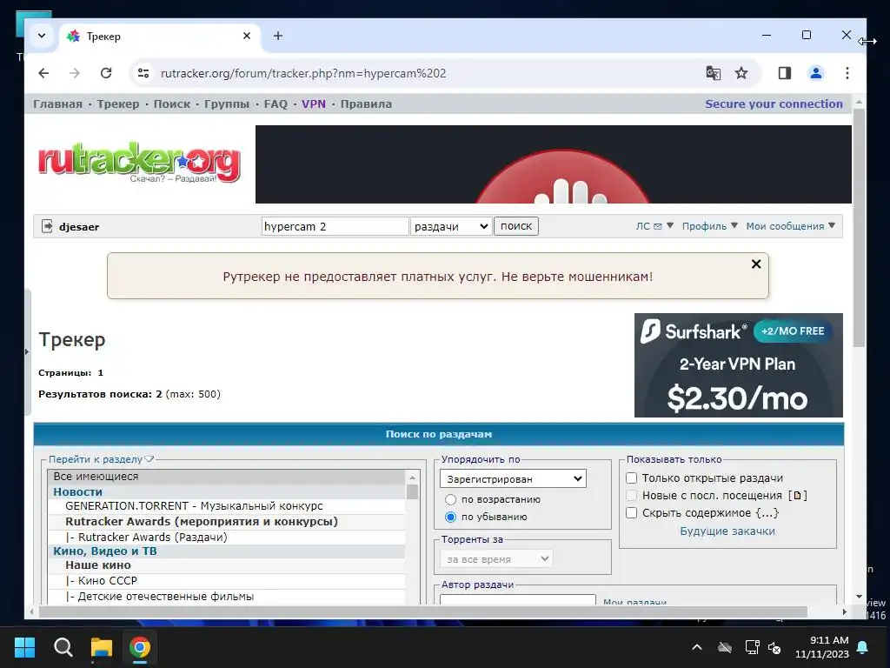The width and height of the screenshot is (890, 668).
Task: Select Детские отечественные фильмы category
Action: [x=227, y=597]
